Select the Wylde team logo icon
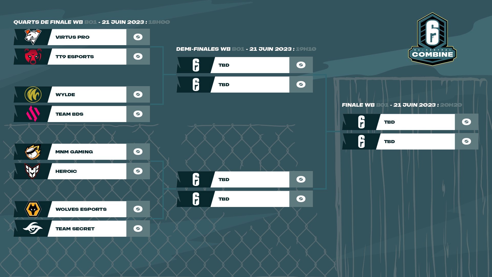Image resolution: width=492 pixels, height=277 pixels. tap(33, 94)
